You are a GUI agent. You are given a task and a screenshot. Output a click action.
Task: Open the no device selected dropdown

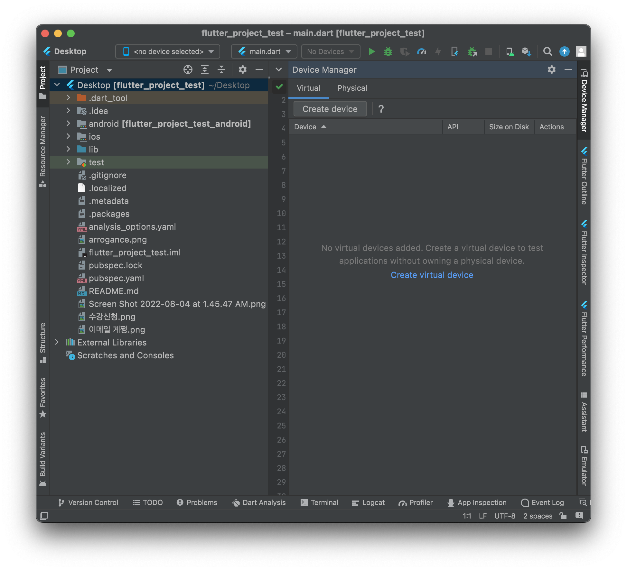(168, 51)
